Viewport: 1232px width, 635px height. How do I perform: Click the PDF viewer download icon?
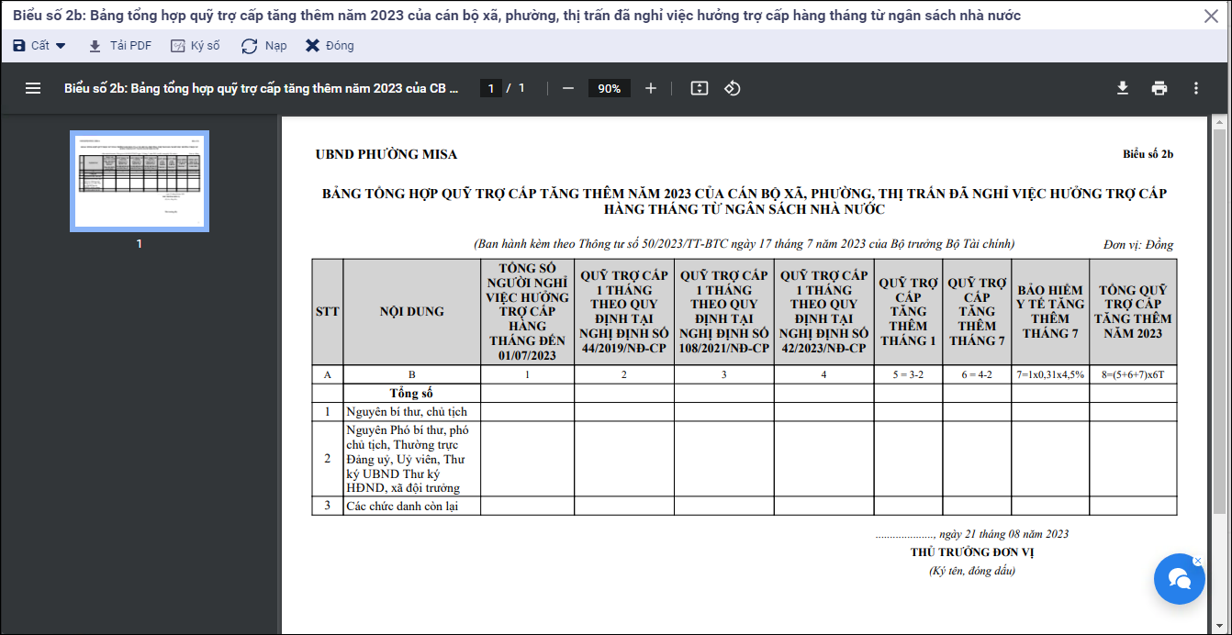point(1122,88)
